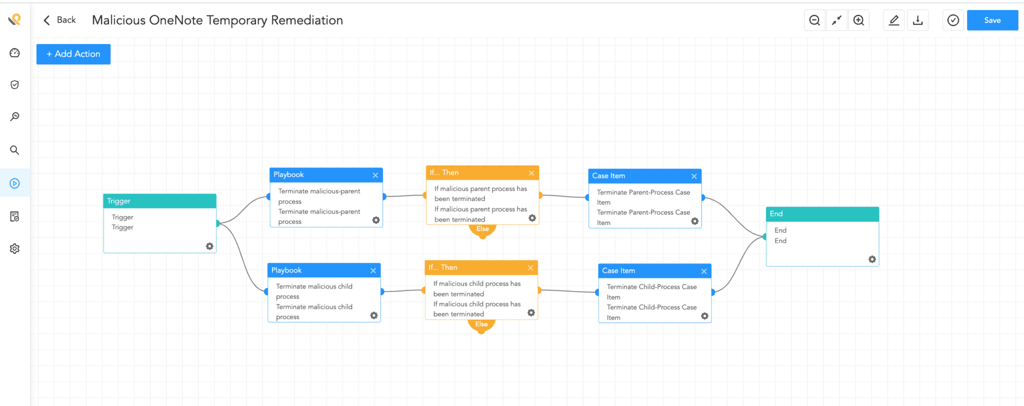Open the shield icon in sidebar

pyautogui.click(x=14, y=85)
